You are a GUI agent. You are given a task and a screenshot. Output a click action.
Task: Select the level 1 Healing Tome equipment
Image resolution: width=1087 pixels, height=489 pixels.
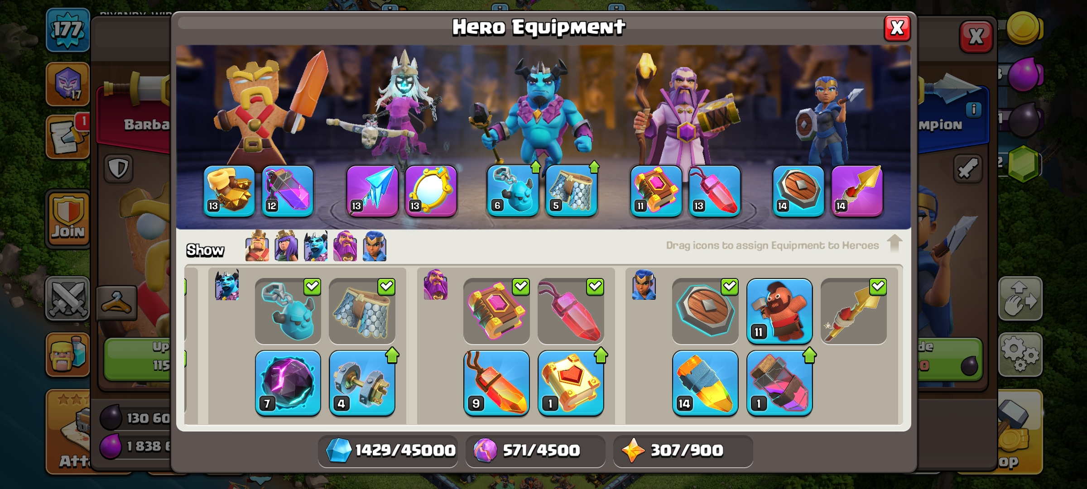coord(571,383)
